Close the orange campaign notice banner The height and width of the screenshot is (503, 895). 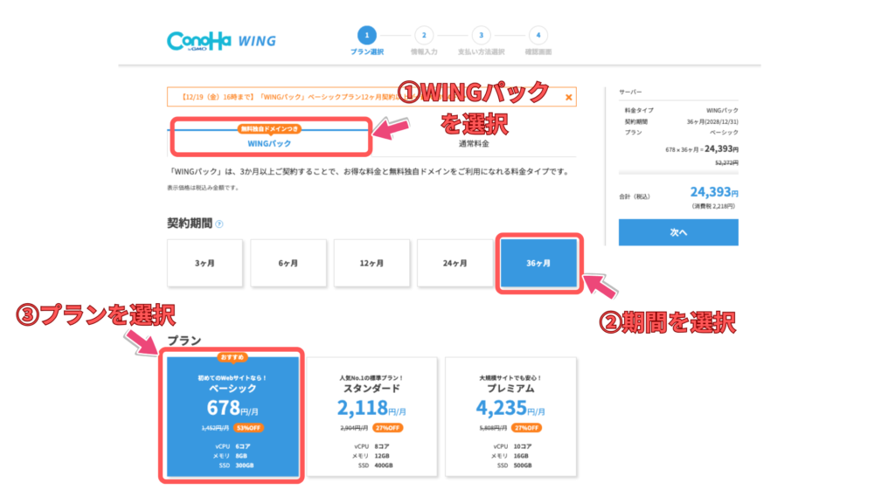tap(570, 97)
